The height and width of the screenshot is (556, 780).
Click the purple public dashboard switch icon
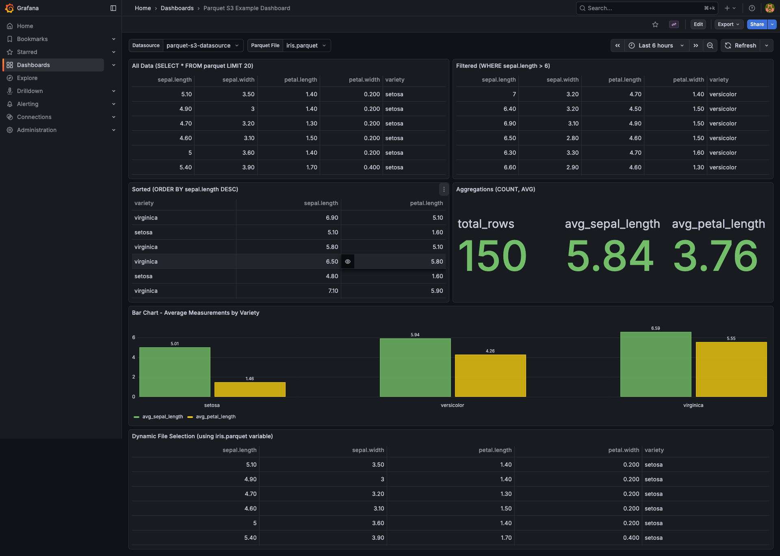point(674,24)
